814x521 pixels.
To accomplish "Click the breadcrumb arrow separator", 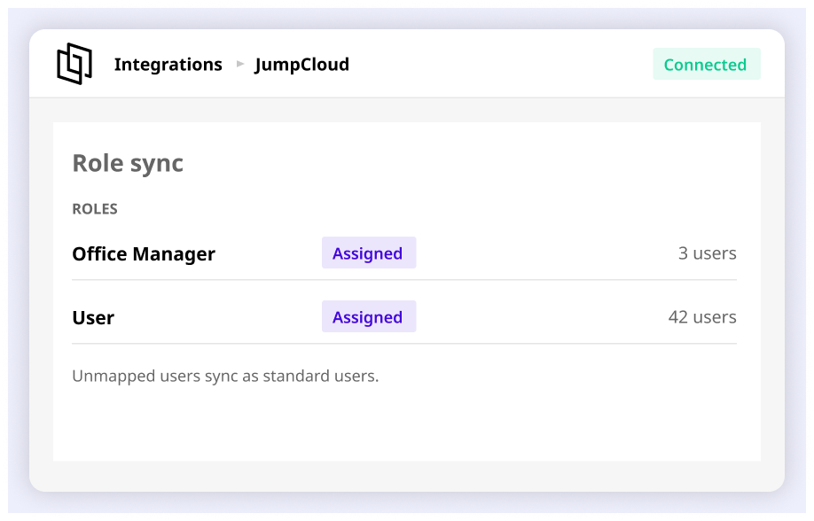I will [239, 64].
